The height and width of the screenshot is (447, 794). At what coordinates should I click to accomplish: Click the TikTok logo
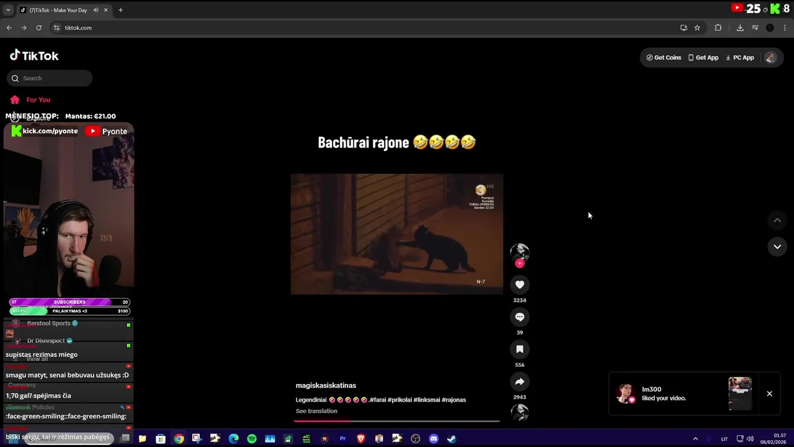pyautogui.click(x=34, y=55)
